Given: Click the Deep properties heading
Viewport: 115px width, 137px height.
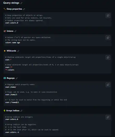Looking at the screenshot, I should pyautogui.click(x=14, y=9).
